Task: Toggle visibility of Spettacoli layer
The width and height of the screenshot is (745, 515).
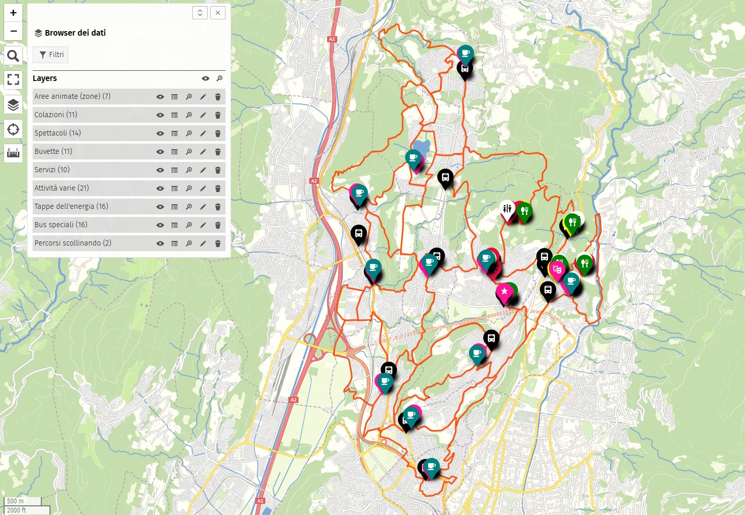Action: (x=160, y=133)
